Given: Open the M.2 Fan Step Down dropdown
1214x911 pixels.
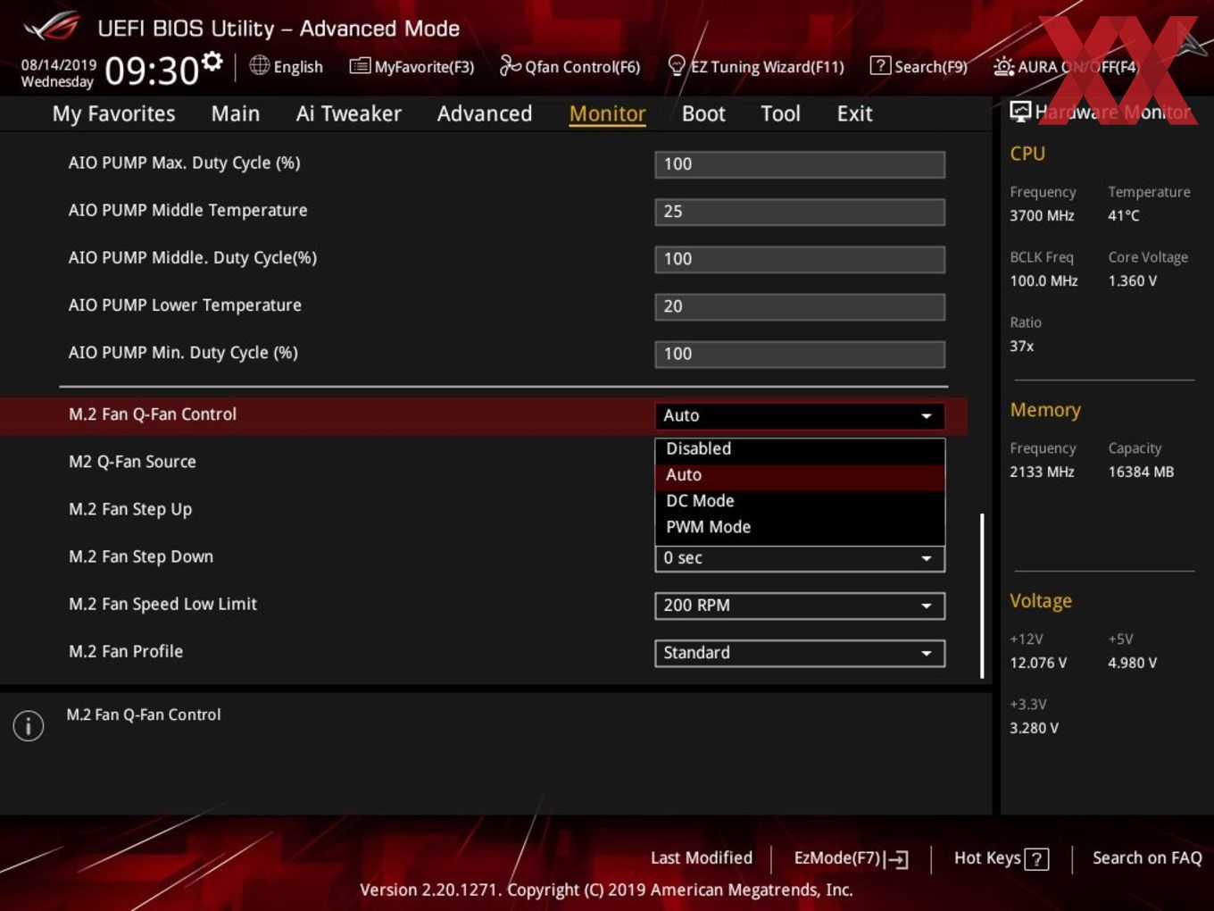Looking at the screenshot, I should [800, 558].
